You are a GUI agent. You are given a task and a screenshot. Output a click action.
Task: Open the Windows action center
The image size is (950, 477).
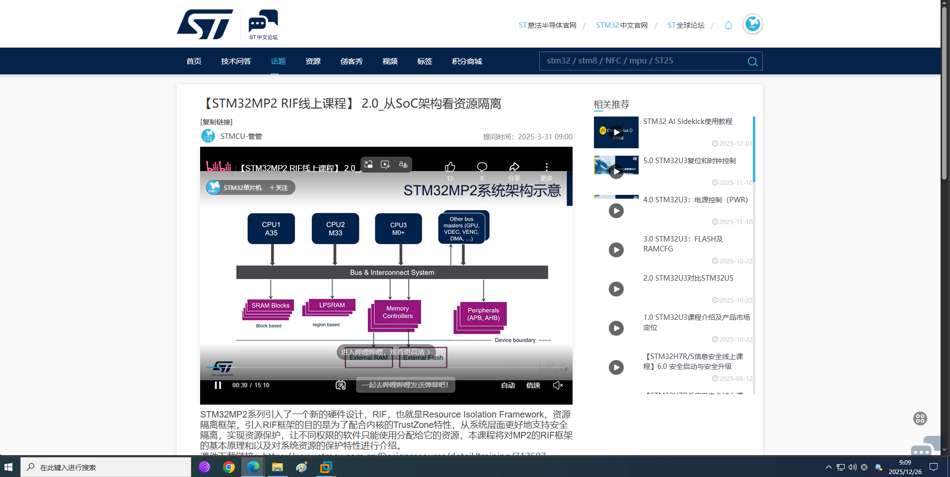(934, 467)
